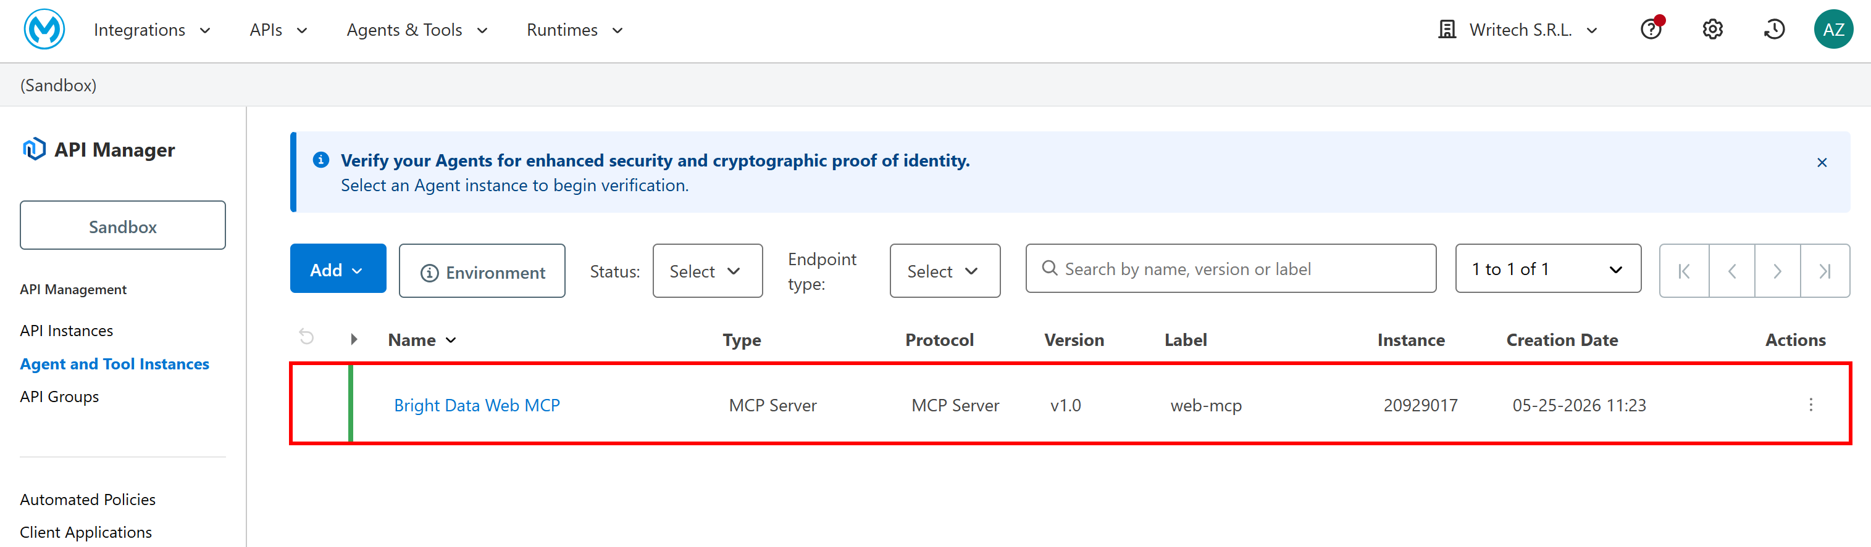Go to previous page of results
This screenshot has height=547, width=1871.
1732,271
